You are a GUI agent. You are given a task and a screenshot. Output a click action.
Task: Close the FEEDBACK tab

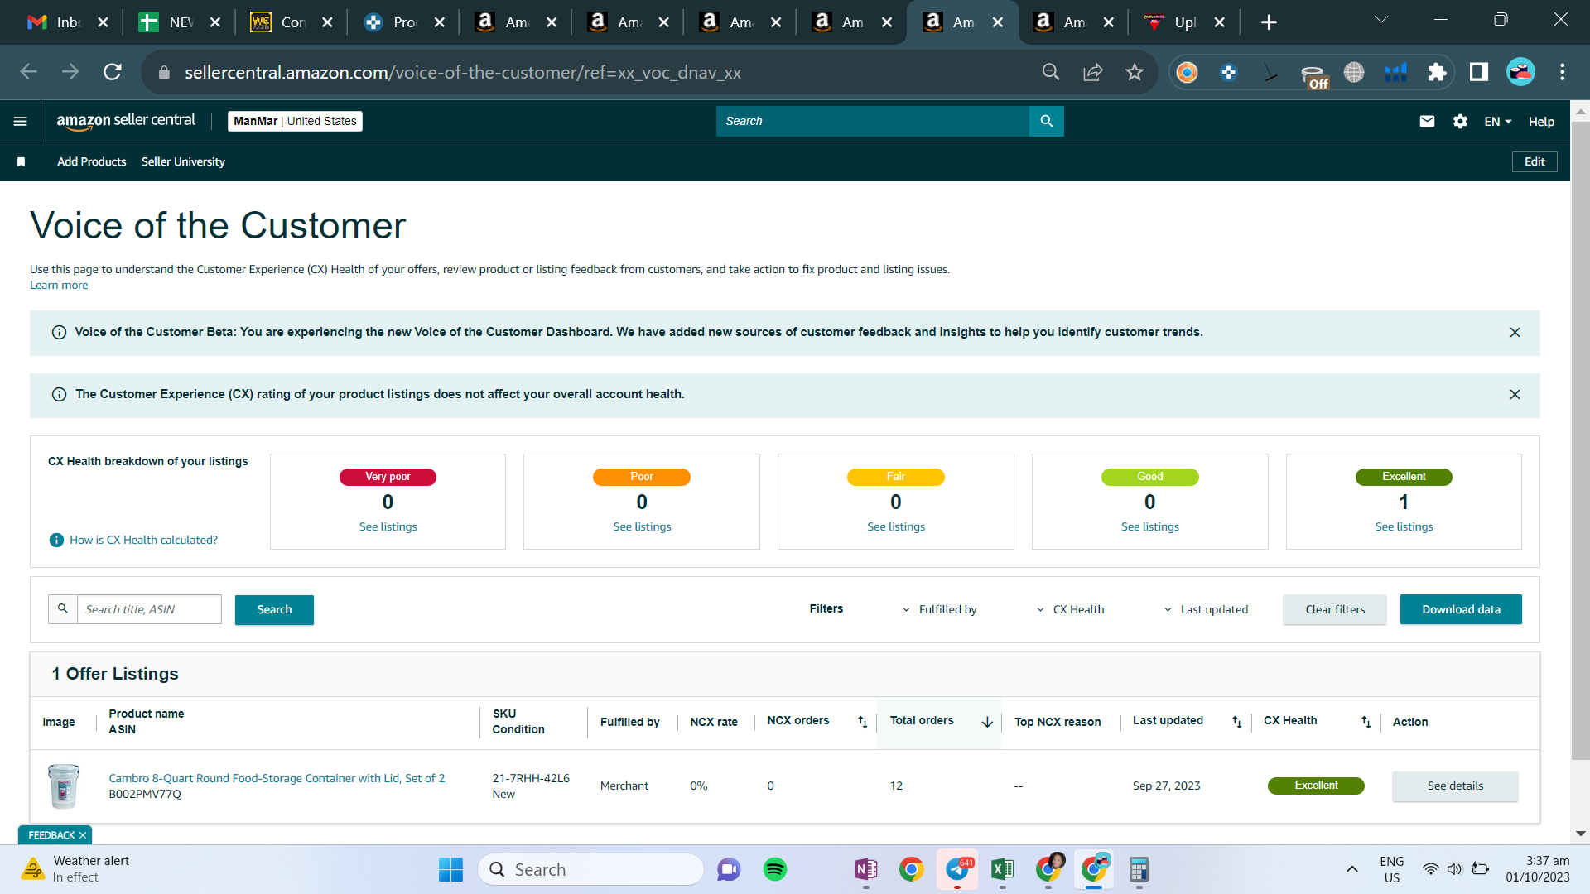pos(83,835)
